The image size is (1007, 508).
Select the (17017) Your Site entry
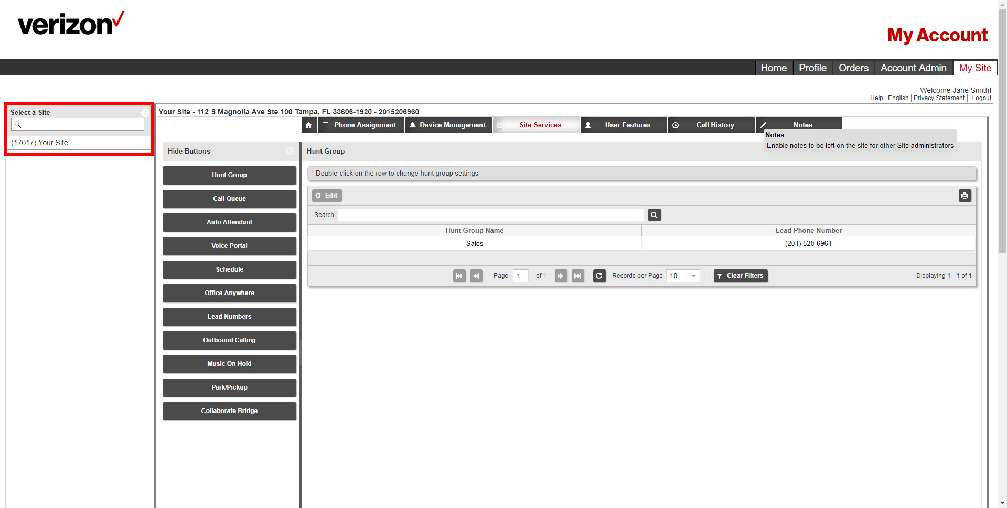(x=79, y=143)
